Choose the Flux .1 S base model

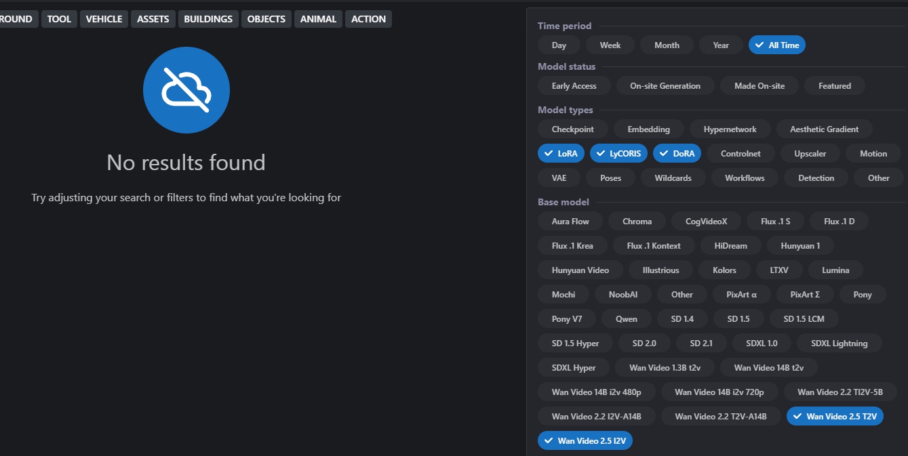pyautogui.click(x=775, y=222)
